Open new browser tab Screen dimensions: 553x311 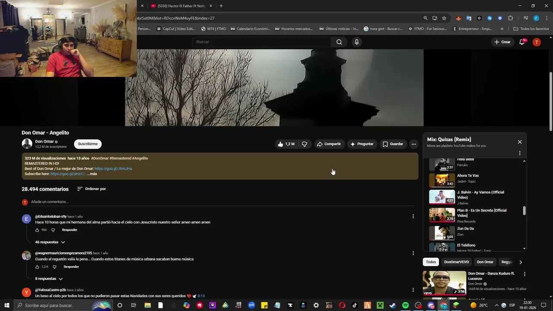coord(221,6)
